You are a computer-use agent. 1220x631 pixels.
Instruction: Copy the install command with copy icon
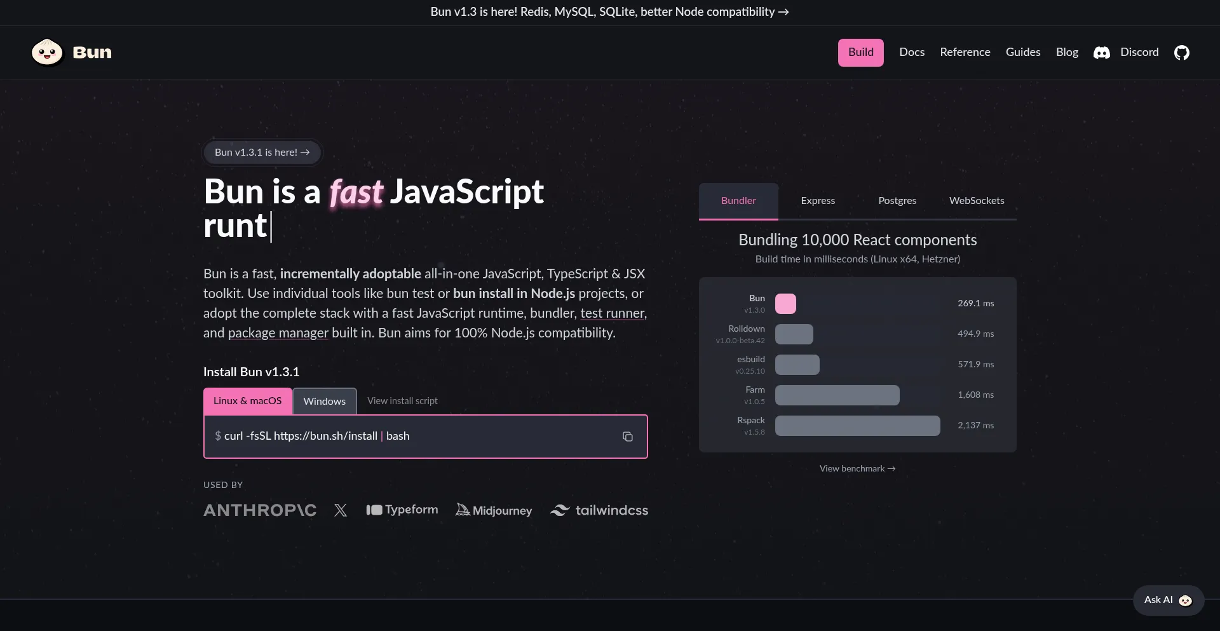point(627,437)
